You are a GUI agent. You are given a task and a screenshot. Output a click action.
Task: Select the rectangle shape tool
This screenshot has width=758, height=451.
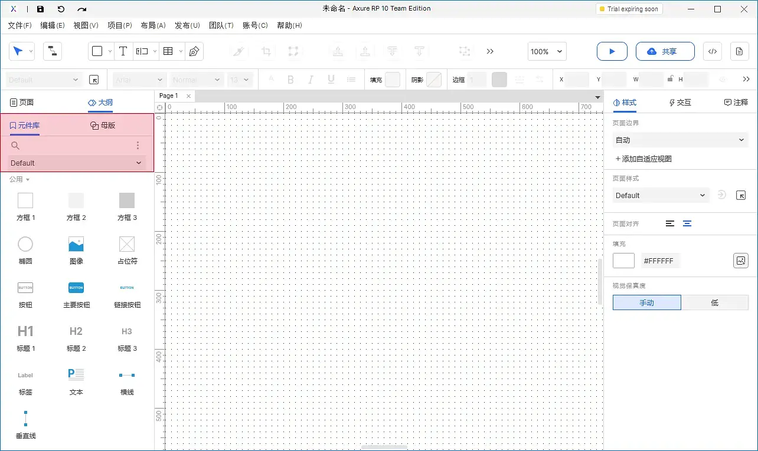97,51
